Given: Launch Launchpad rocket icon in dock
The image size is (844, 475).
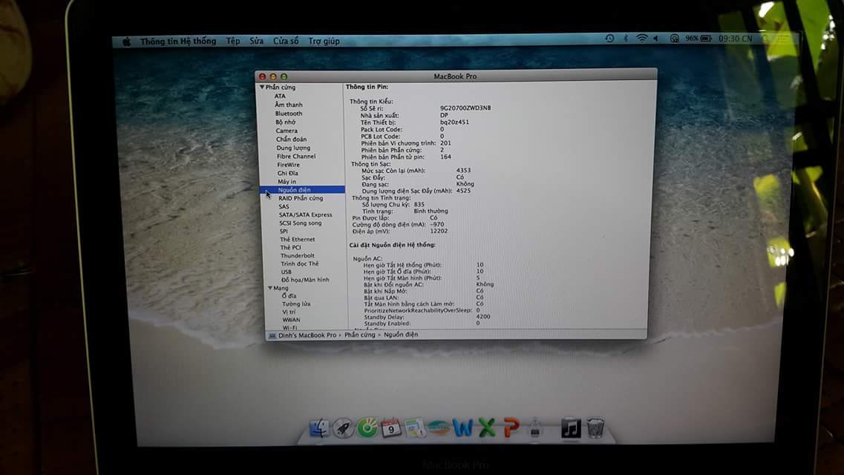Looking at the screenshot, I should 342,428.
